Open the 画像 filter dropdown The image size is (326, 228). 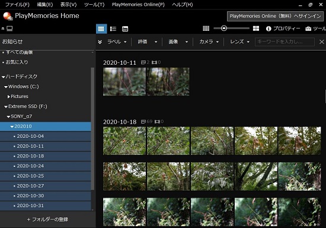coord(178,42)
